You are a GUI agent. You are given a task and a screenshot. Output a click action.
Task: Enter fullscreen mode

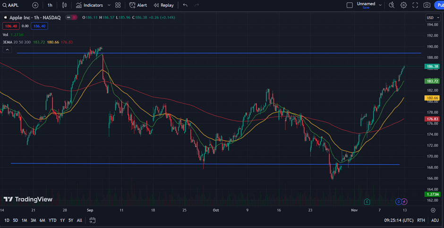pos(415,5)
